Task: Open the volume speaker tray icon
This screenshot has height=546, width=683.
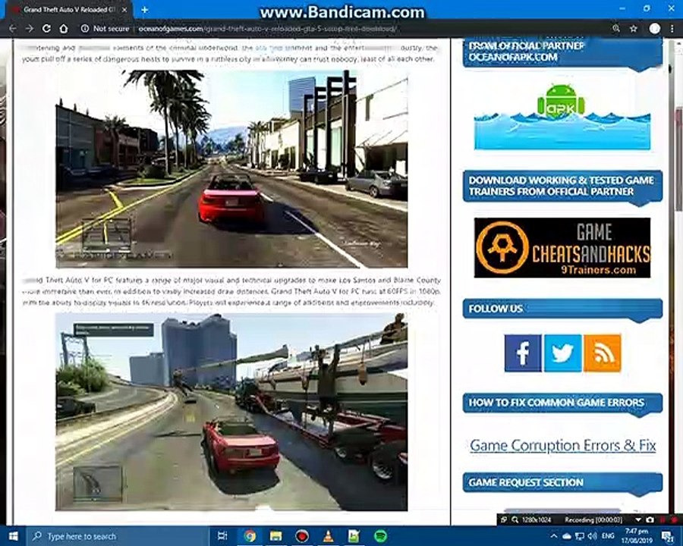Action: [x=592, y=536]
